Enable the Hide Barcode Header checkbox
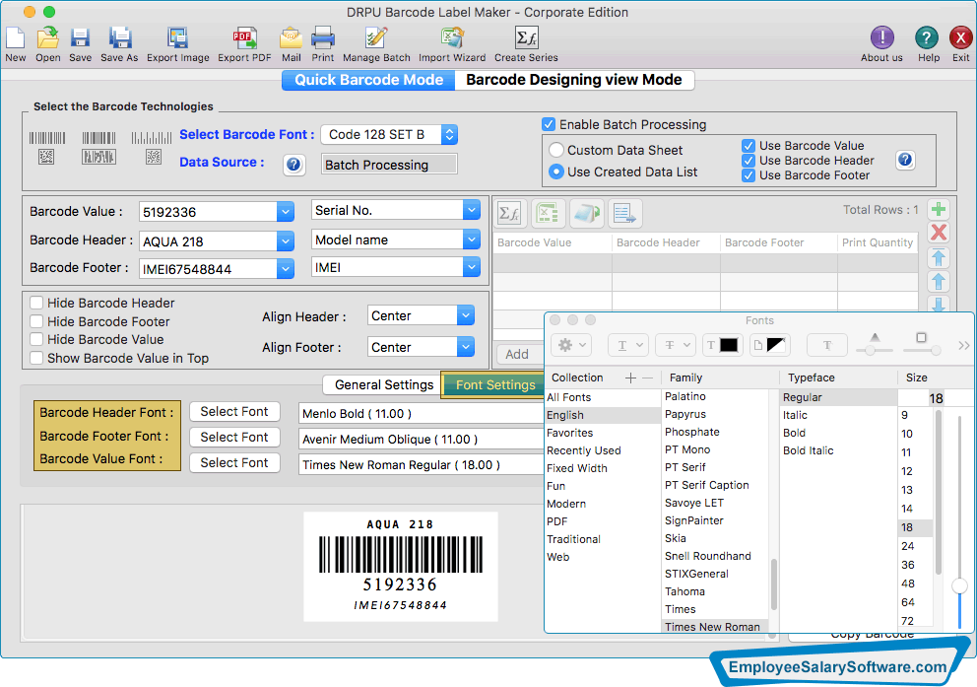This screenshot has width=977, height=687. [x=36, y=303]
